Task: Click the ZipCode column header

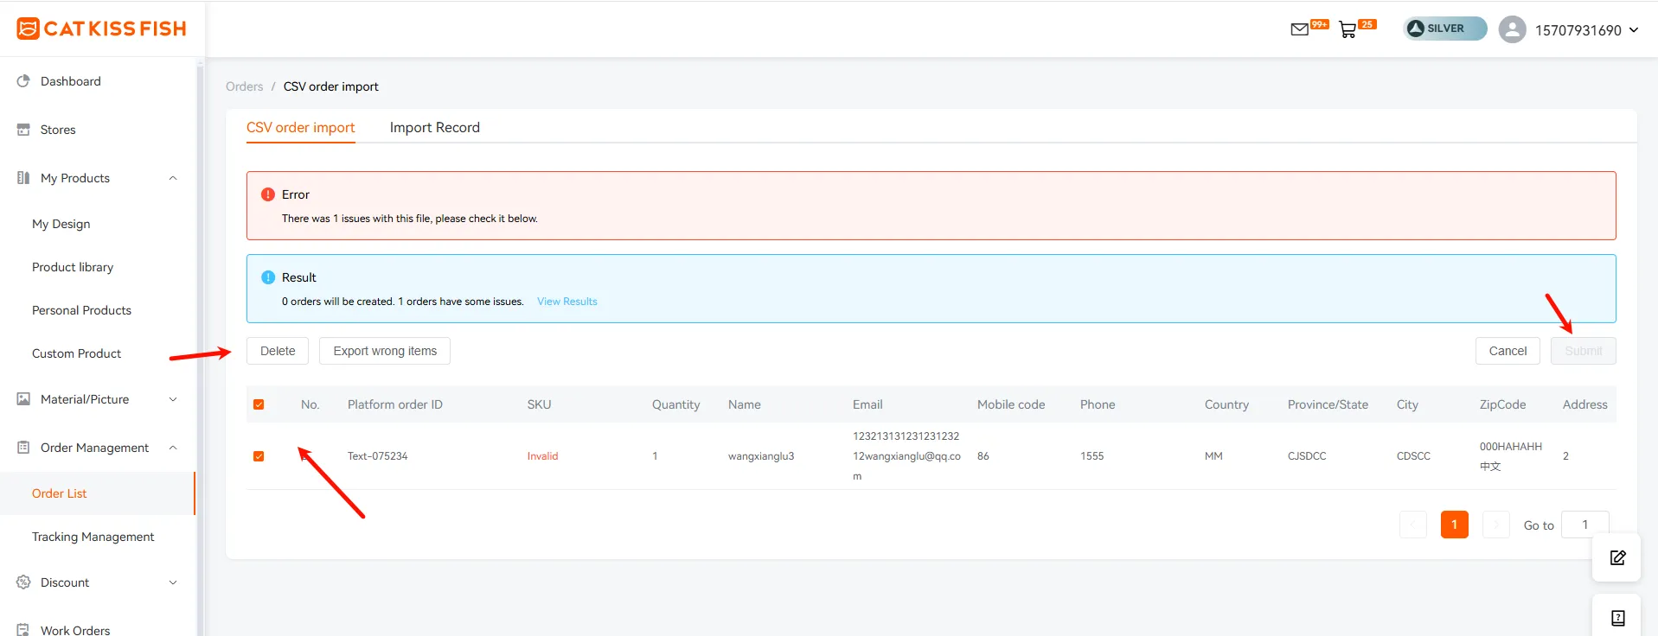Action: click(x=1502, y=404)
